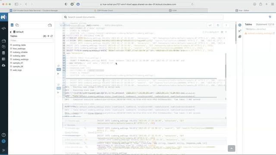Show Safari tab overview grid
The height and width of the screenshot is (155, 276).
[273, 4]
